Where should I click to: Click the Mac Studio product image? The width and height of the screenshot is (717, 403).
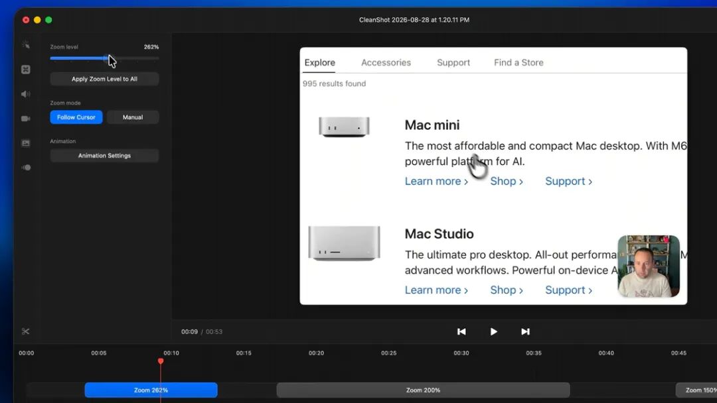(344, 243)
